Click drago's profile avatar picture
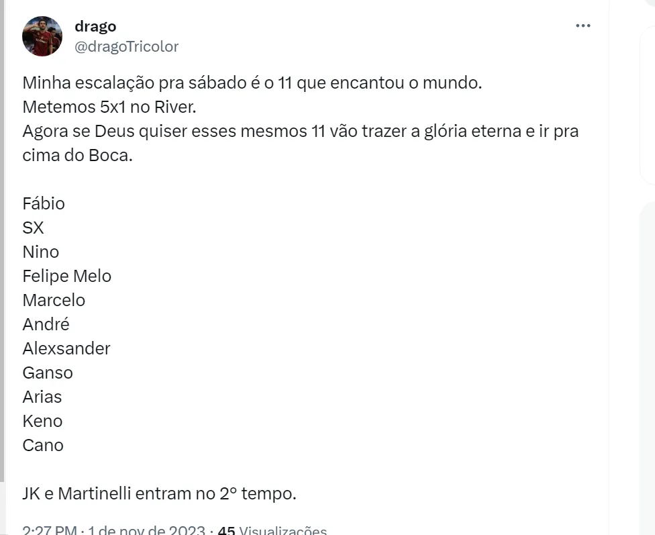This screenshot has height=535, width=655. [x=42, y=36]
